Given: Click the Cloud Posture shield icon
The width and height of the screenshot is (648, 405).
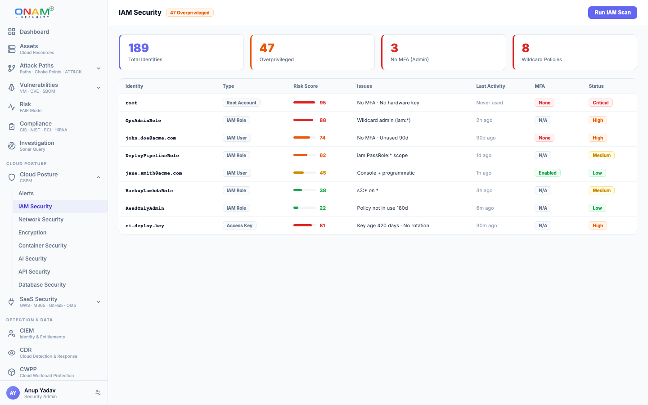Looking at the screenshot, I should coord(12,177).
